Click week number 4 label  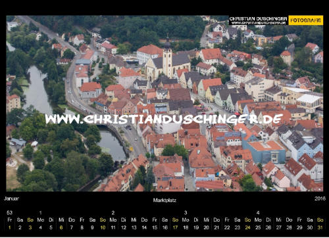click(x=258, y=212)
